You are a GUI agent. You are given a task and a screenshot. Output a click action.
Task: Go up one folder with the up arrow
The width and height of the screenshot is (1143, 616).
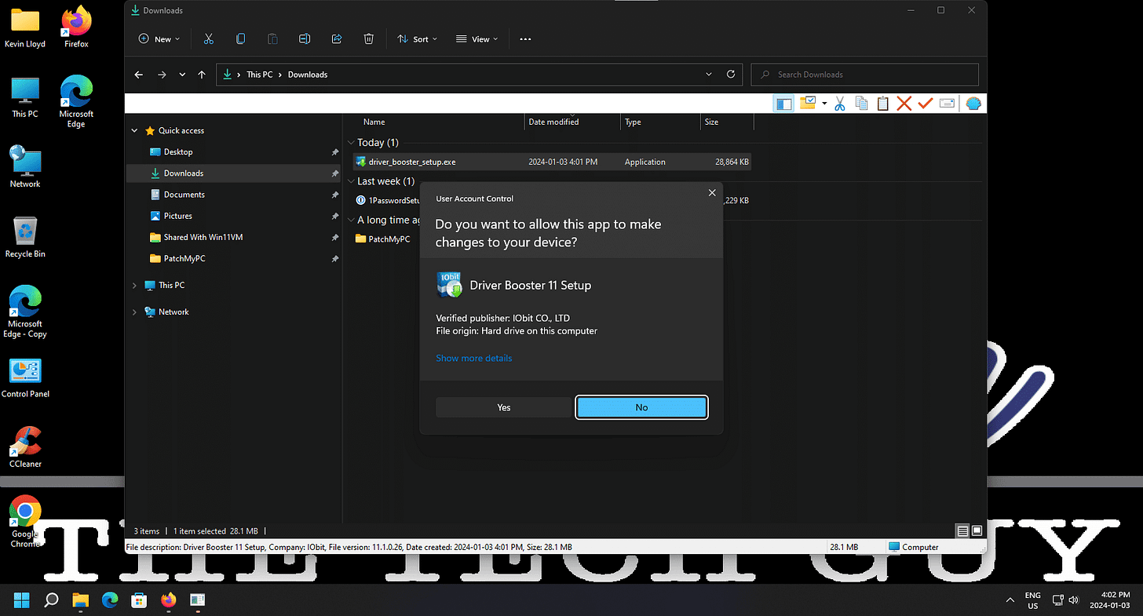coord(202,75)
